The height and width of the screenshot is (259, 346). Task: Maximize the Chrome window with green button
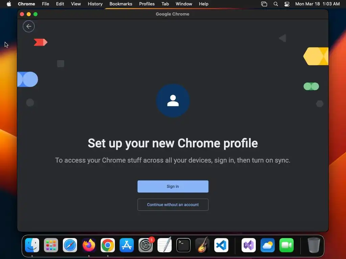coord(35,14)
